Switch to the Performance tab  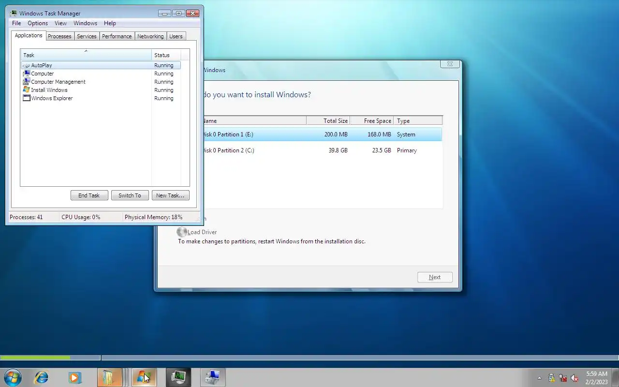[117, 36]
